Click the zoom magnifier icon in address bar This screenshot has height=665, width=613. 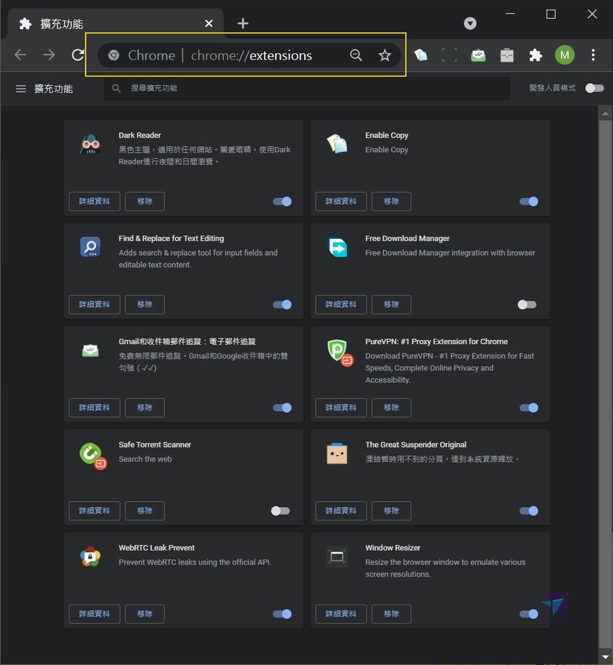(x=356, y=55)
